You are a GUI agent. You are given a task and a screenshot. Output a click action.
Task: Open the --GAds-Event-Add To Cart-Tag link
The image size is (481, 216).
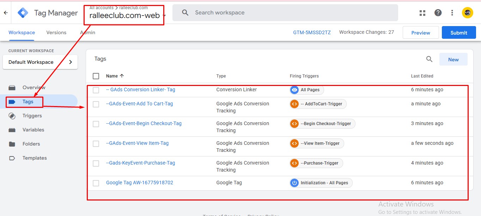[x=139, y=104]
